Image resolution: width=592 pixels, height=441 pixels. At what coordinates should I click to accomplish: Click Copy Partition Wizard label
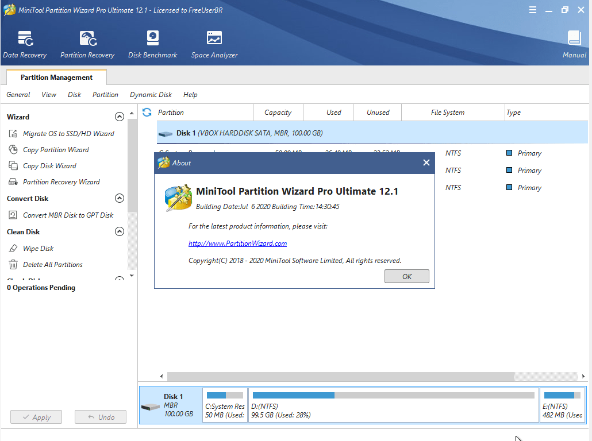coord(56,150)
